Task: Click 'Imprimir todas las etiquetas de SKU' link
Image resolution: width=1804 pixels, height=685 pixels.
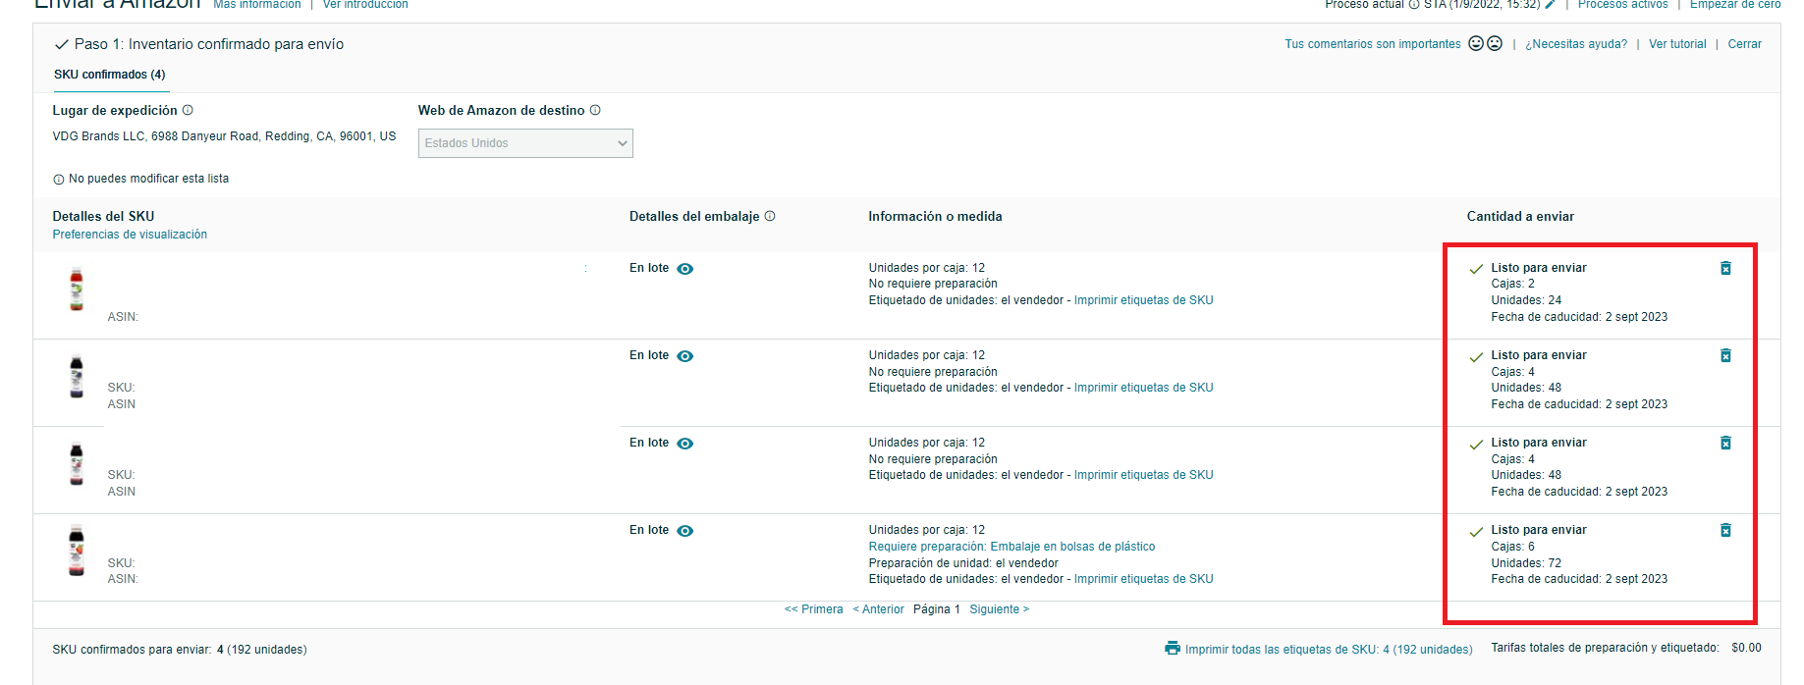Action: point(1329,650)
